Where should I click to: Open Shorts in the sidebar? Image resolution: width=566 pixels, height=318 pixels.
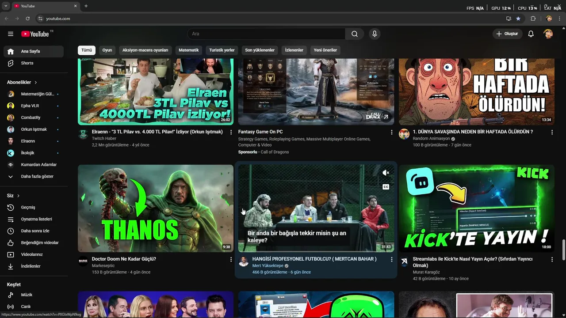(34, 63)
